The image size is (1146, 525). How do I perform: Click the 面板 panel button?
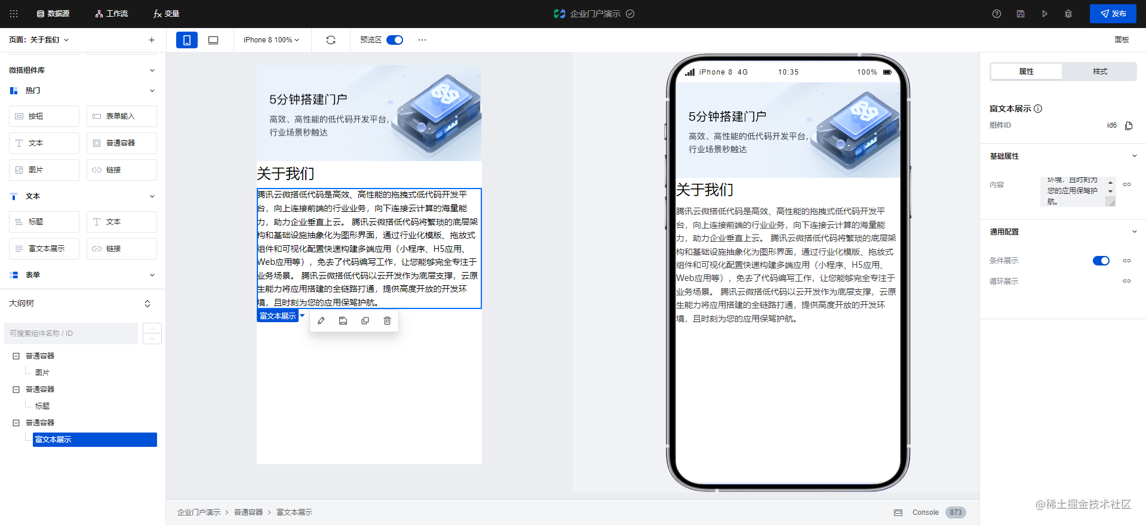pos(1122,40)
